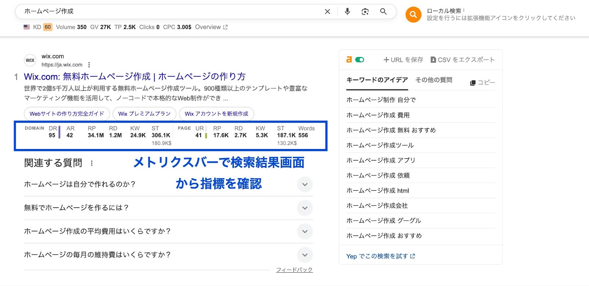The height and width of the screenshot is (286, 589).
Task: Click page referring pages value 17.6K
Action: point(221,135)
